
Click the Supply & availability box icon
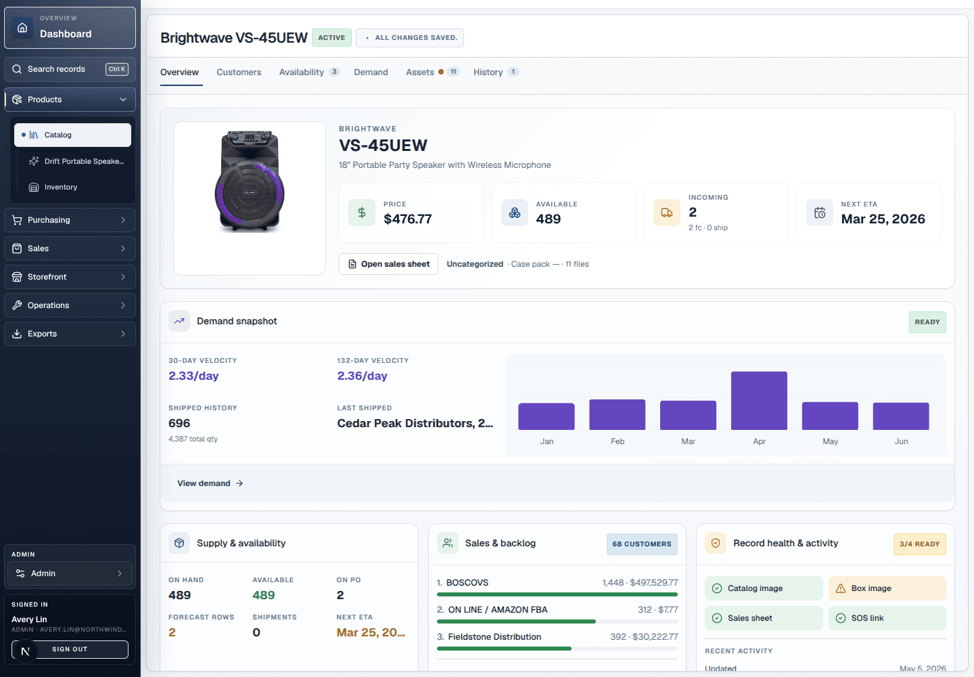(x=179, y=543)
